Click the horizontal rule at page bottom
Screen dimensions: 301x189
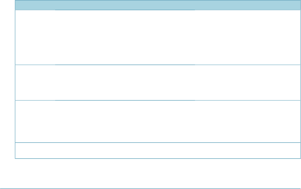[151, 189]
